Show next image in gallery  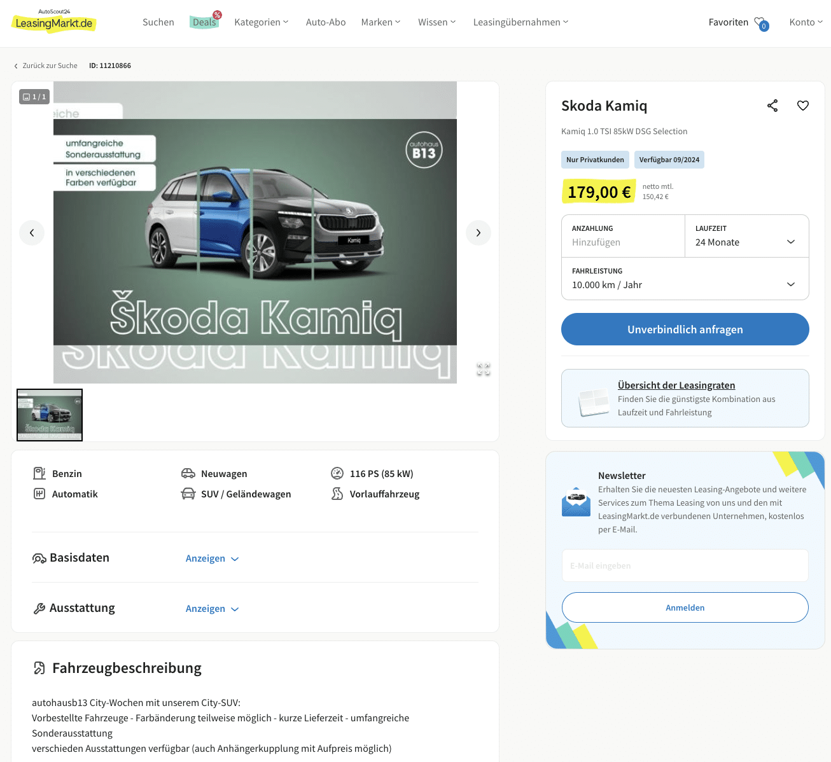478,233
